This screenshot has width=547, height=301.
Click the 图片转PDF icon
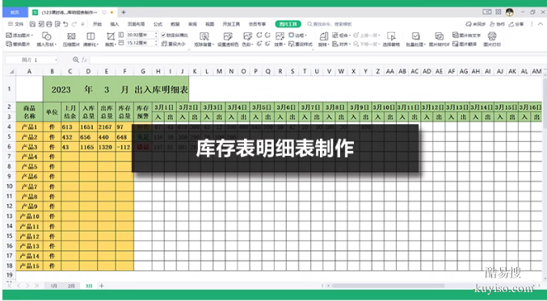[x=439, y=36]
